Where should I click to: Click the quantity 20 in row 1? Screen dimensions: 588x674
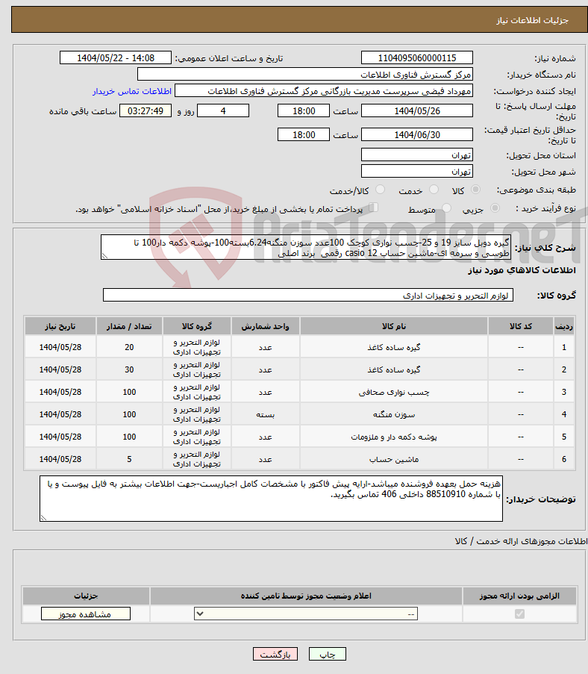click(129, 347)
